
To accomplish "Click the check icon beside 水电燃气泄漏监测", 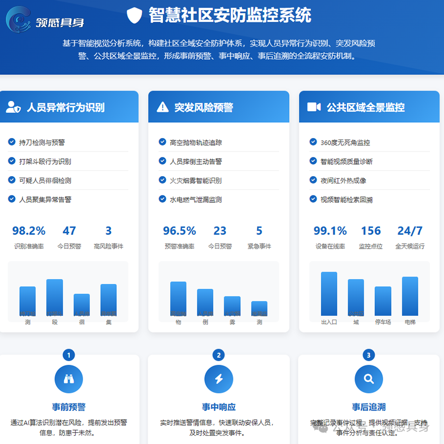I will 162,199.
